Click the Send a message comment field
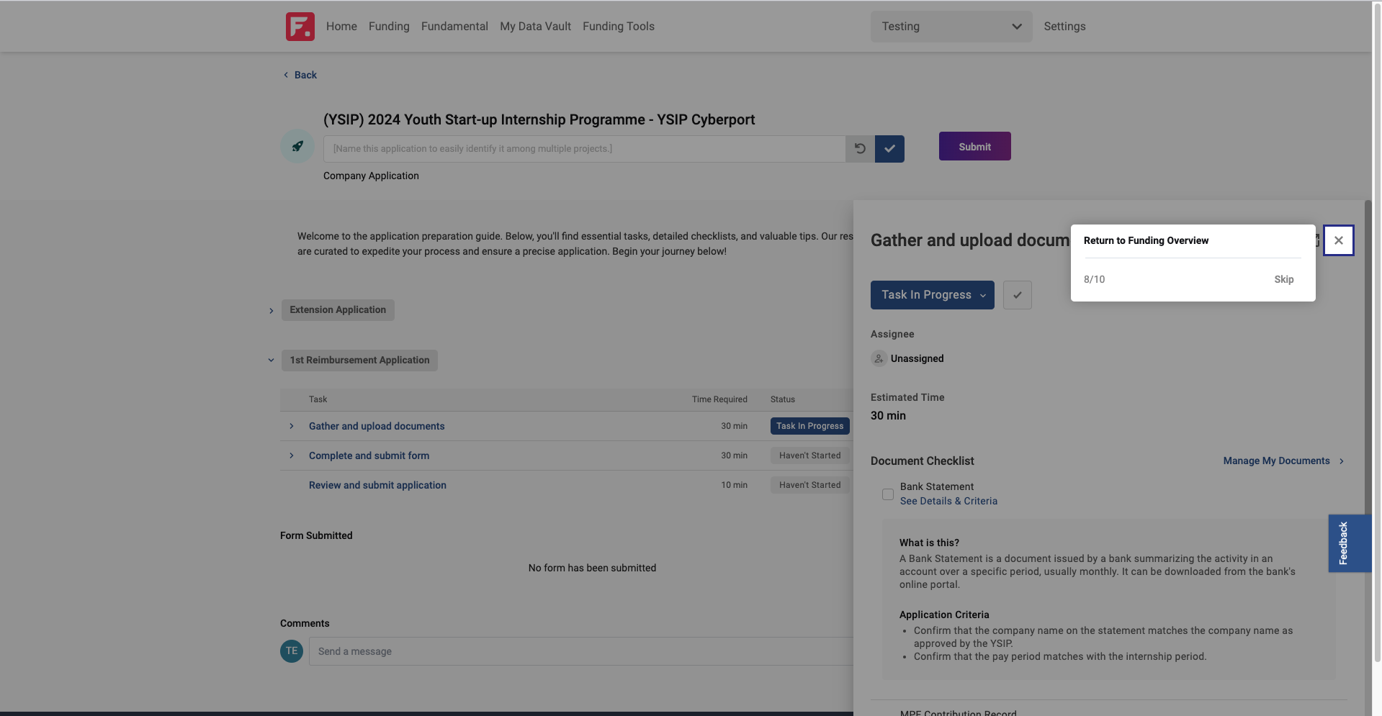1382x716 pixels. click(x=581, y=651)
